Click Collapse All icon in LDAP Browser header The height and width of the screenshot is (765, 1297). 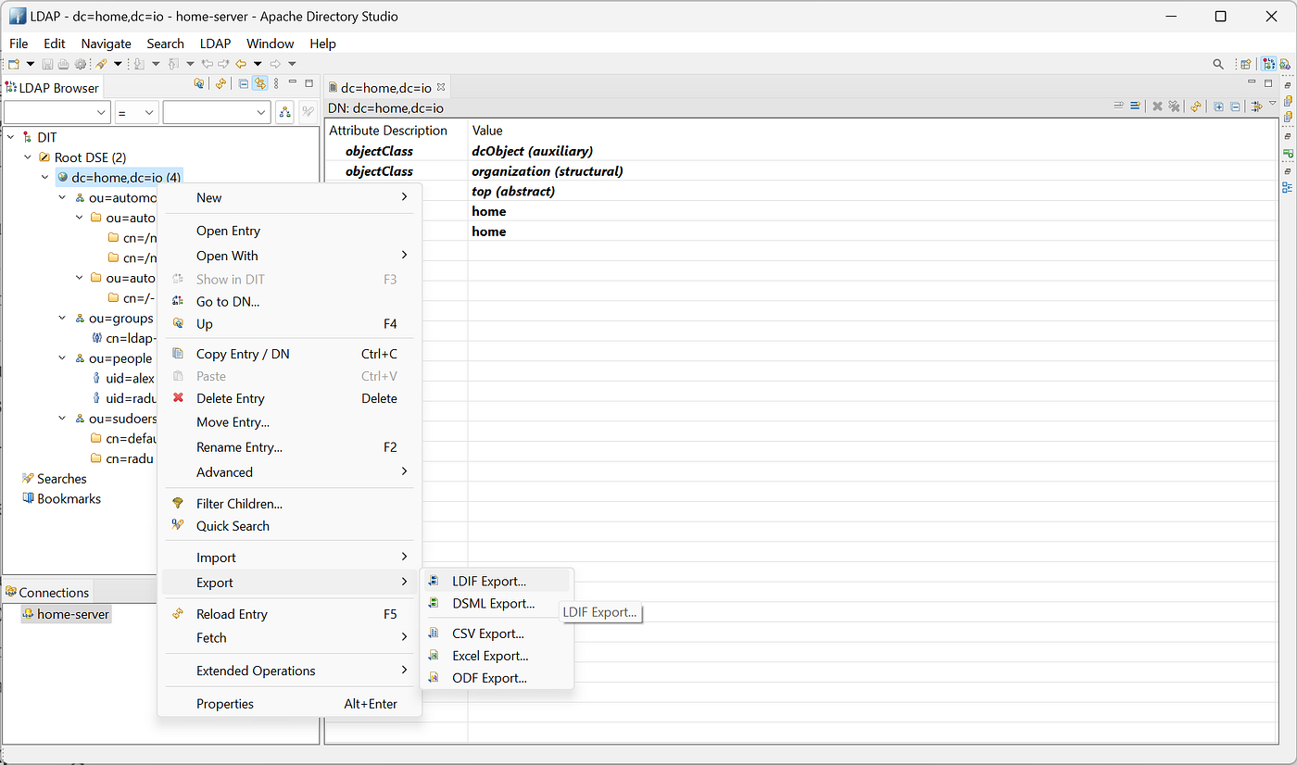pyautogui.click(x=244, y=83)
